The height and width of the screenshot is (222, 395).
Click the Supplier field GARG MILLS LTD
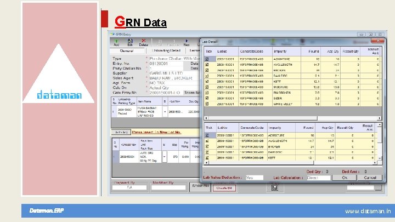coord(174,73)
